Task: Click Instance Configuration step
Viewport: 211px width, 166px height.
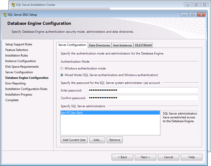Action: coord(21,61)
